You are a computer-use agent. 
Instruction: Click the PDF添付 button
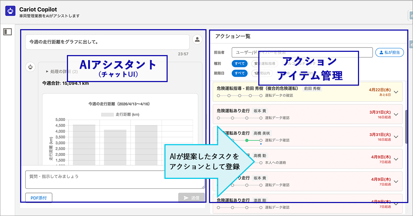coord(39,198)
